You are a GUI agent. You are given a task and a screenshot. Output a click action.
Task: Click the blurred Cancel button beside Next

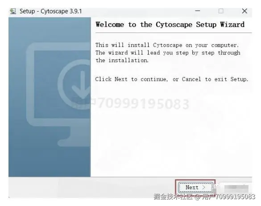236,188
